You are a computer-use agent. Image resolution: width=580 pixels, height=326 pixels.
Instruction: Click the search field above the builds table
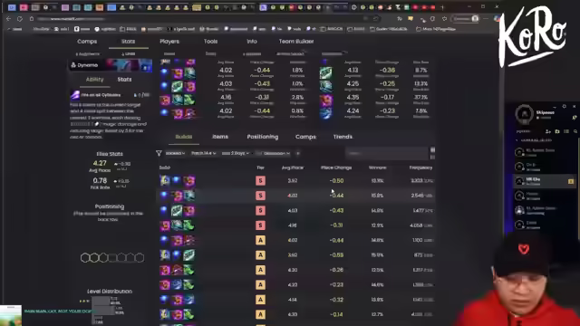(x=387, y=153)
